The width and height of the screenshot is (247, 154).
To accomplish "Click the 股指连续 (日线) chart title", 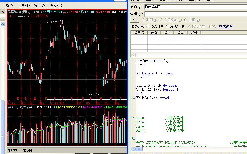I will point(19,12).
